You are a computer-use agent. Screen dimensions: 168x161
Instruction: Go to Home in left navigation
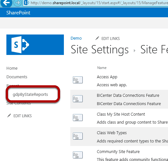point(12,68)
